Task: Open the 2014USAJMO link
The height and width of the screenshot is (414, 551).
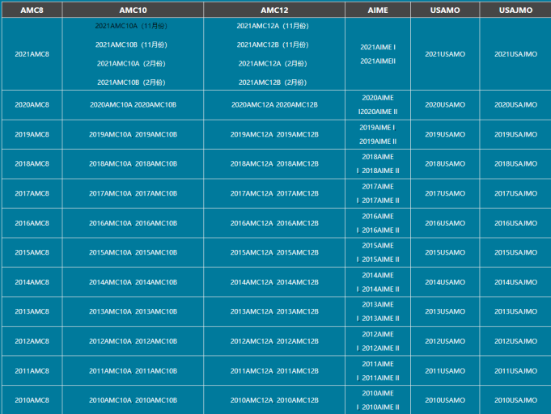Action: (x=515, y=282)
